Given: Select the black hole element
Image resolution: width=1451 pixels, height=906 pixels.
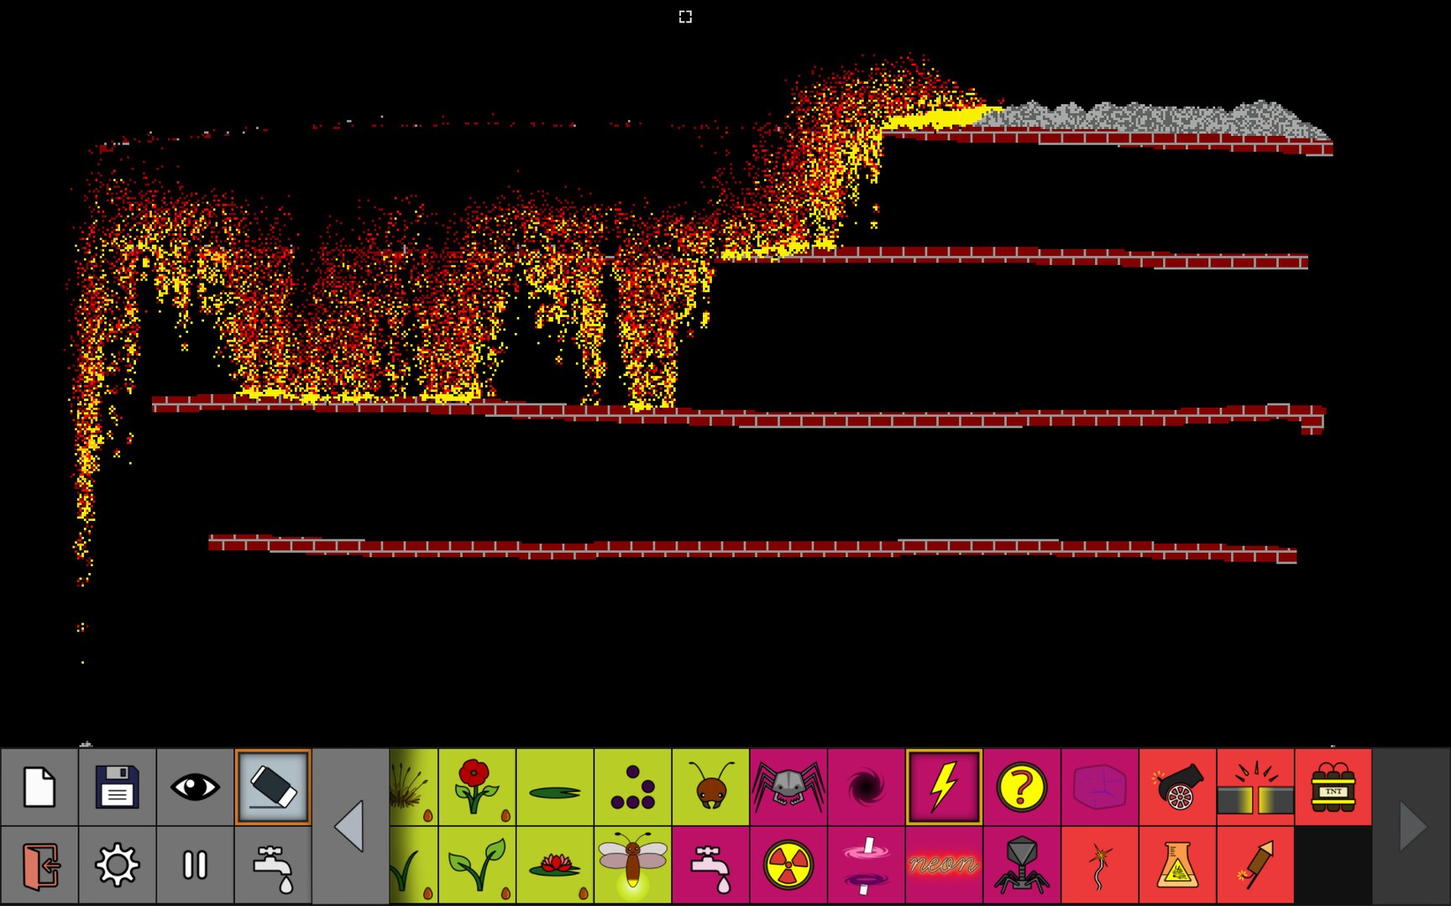Looking at the screenshot, I should coord(866,787).
